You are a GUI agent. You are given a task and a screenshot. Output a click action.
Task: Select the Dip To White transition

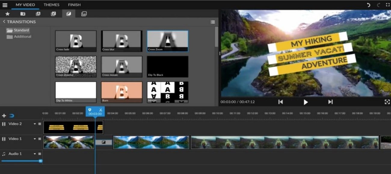[x=76, y=92]
